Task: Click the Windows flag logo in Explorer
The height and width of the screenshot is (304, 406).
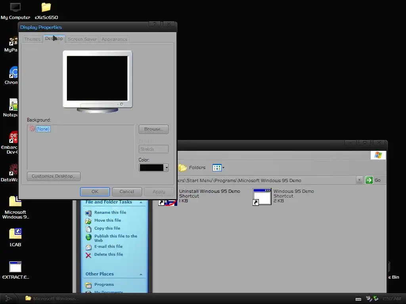Action: click(x=378, y=155)
